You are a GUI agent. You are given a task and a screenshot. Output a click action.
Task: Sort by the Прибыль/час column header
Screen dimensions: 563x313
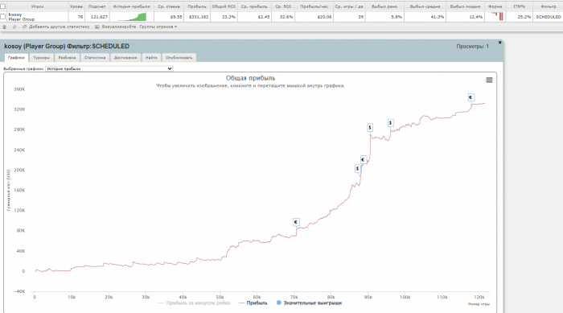click(314, 6)
